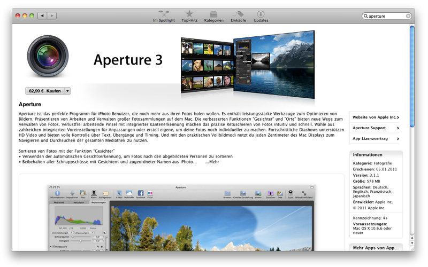Screen dimensions: 428x267
Task: Click the Aperture 3 banner screenshot image
Action: tap(248, 64)
